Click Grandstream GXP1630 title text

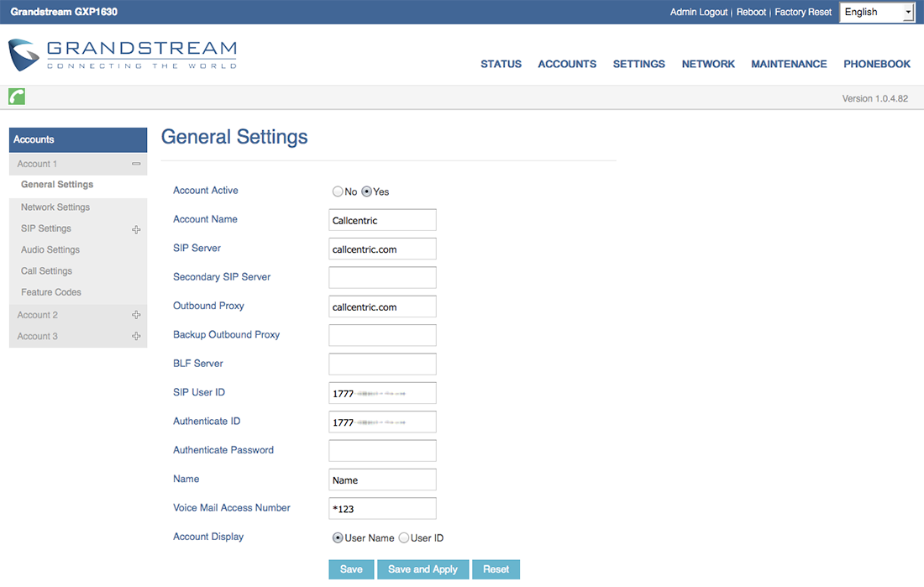tap(64, 12)
